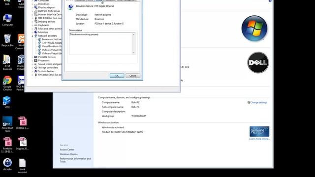Image resolution: width=315 pixels, height=177 pixels.
Task: Click the 'Windows is activated' text
Action: click(x=113, y=127)
